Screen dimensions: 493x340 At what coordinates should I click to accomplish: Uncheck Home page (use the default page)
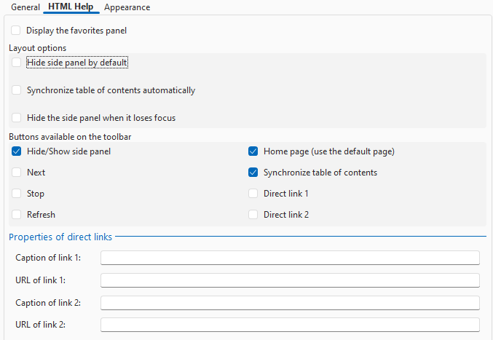point(253,151)
